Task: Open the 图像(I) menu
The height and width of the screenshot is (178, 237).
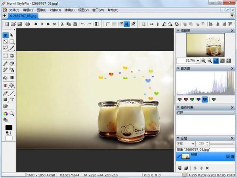Action: pyautogui.click(x=41, y=10)
